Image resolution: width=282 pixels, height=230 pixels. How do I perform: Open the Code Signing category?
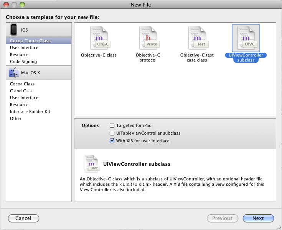coord(39,62)
